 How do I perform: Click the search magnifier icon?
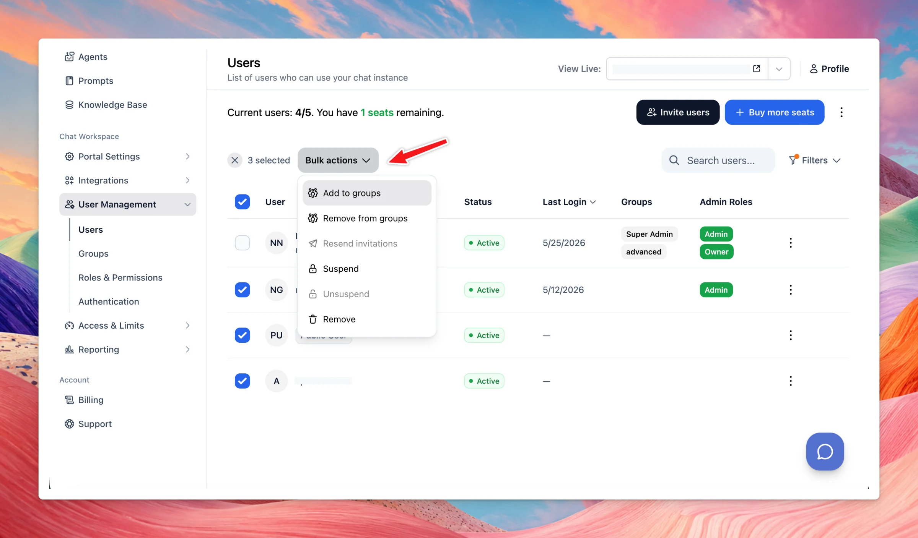pos(674,160)
